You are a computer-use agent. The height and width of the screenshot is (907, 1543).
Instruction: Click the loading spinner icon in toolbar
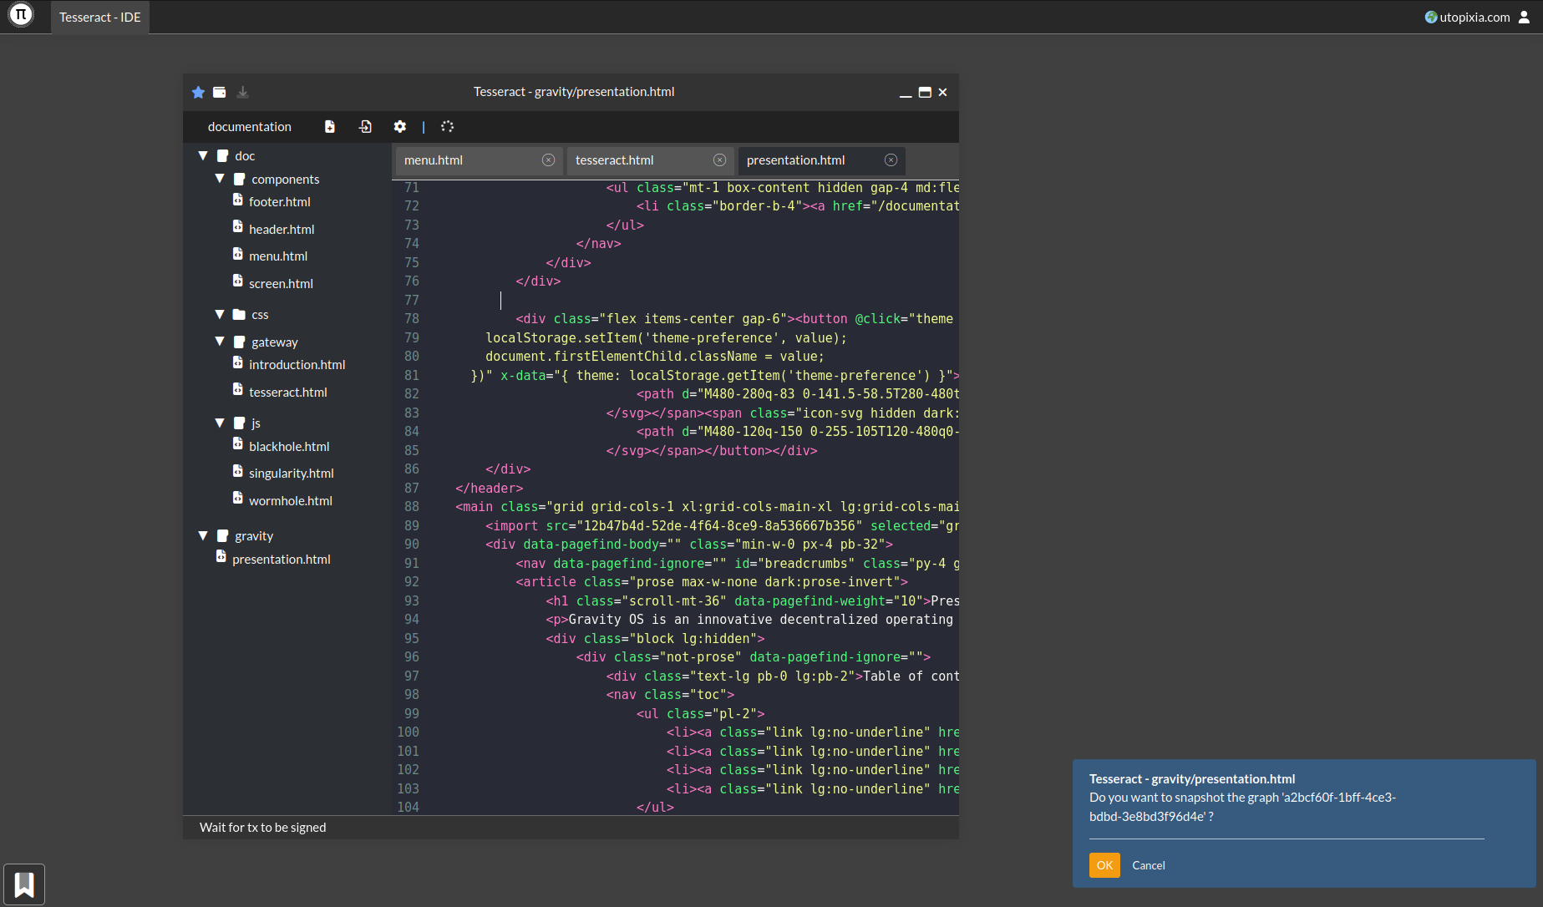point(447,126)
